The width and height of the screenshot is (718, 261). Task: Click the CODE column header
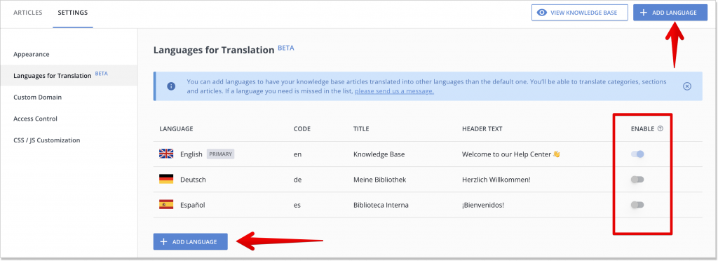[302, 128]
